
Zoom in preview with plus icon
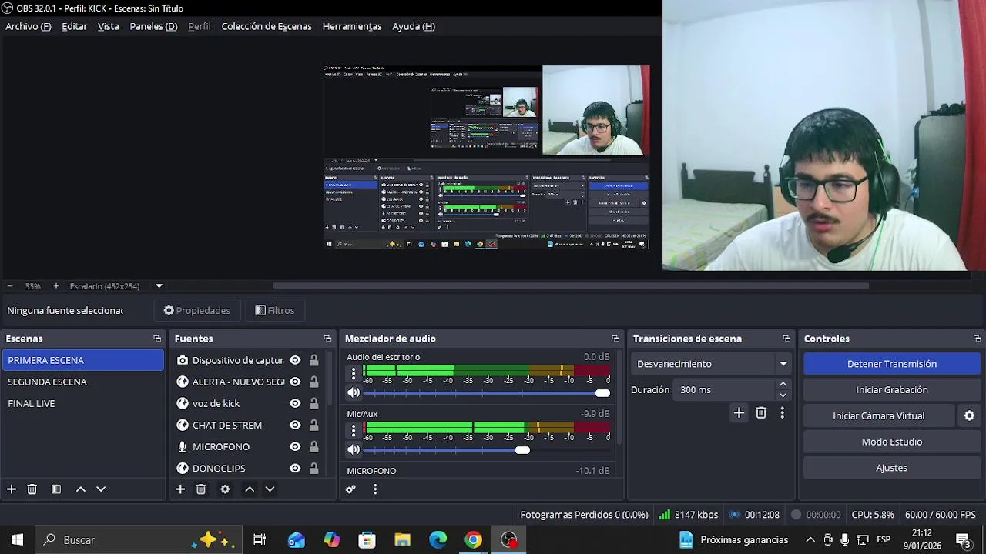click(56, 286)
